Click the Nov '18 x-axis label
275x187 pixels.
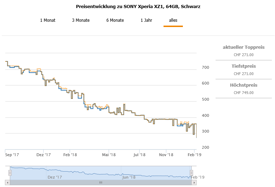click(x=166, y=154)
